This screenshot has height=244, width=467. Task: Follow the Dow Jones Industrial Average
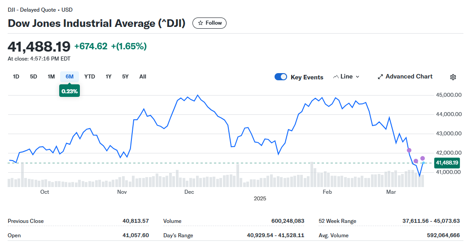[209, 23]
